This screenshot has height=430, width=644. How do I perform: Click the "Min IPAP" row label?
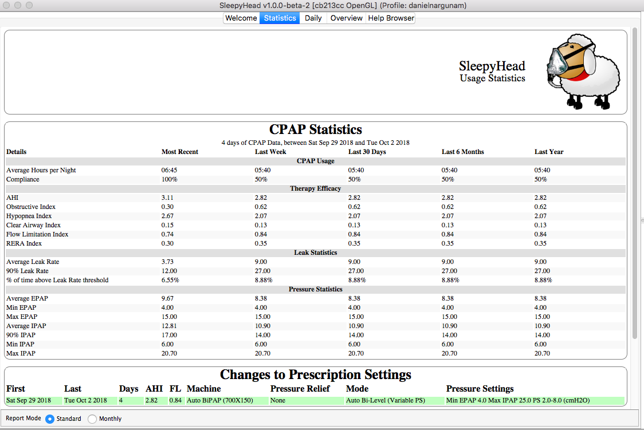(x=20, y=344)
